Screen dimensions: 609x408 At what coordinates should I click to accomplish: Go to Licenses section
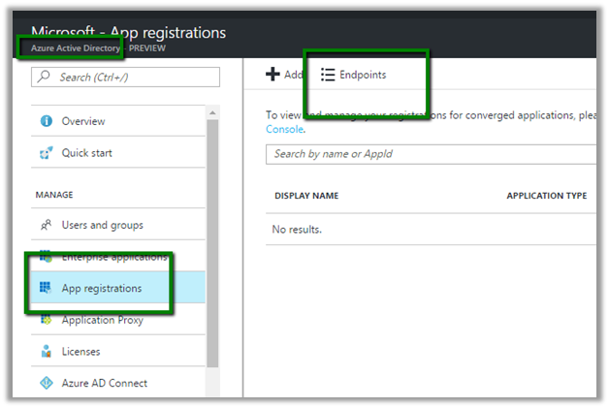point(80,351)
